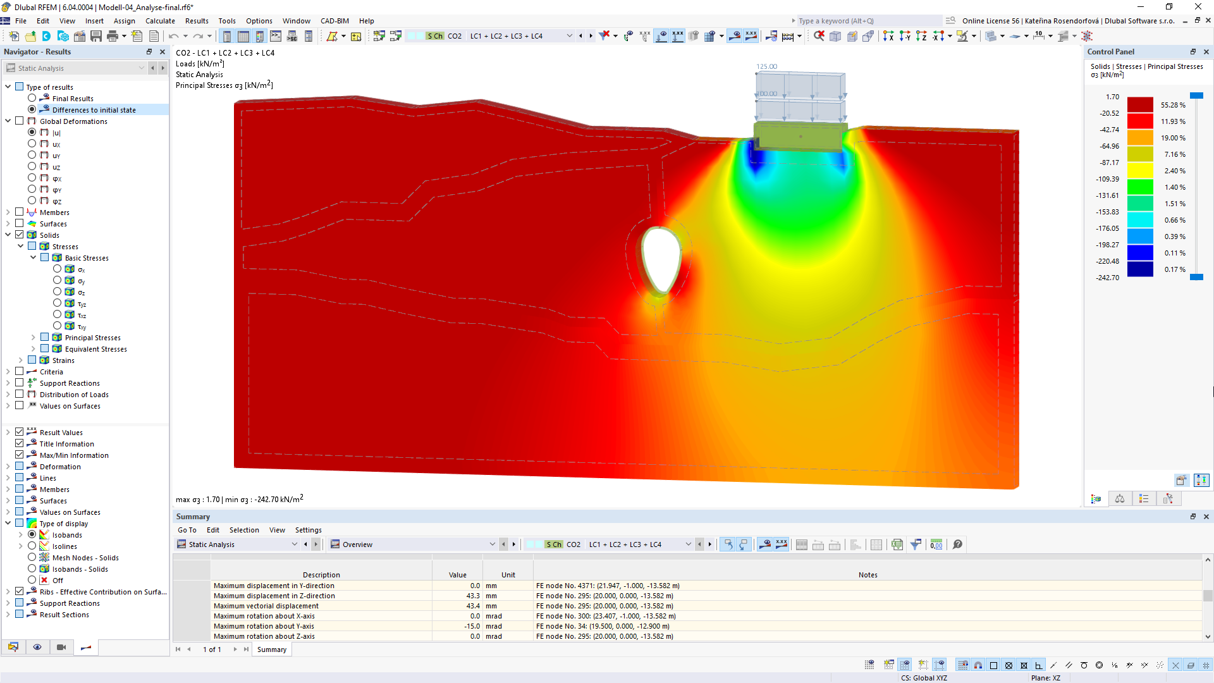
Task: Open the Window menu
Action: tap(295, 20)
